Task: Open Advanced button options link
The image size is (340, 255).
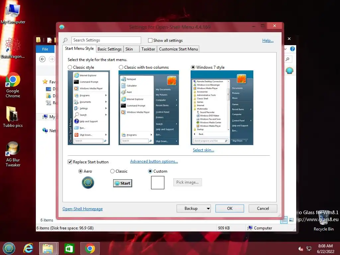Action: coord(154,161)
